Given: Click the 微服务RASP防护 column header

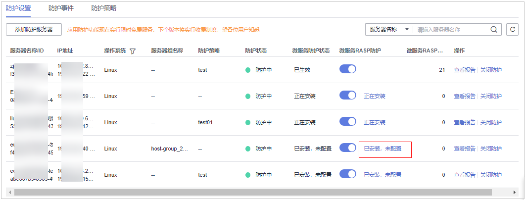Looking at the screenshot, I should pyautogui.click(x=364, y=51).
